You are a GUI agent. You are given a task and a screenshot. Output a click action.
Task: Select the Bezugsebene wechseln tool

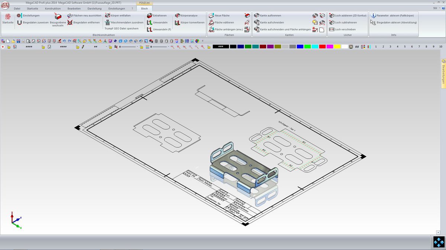[58, 17]
